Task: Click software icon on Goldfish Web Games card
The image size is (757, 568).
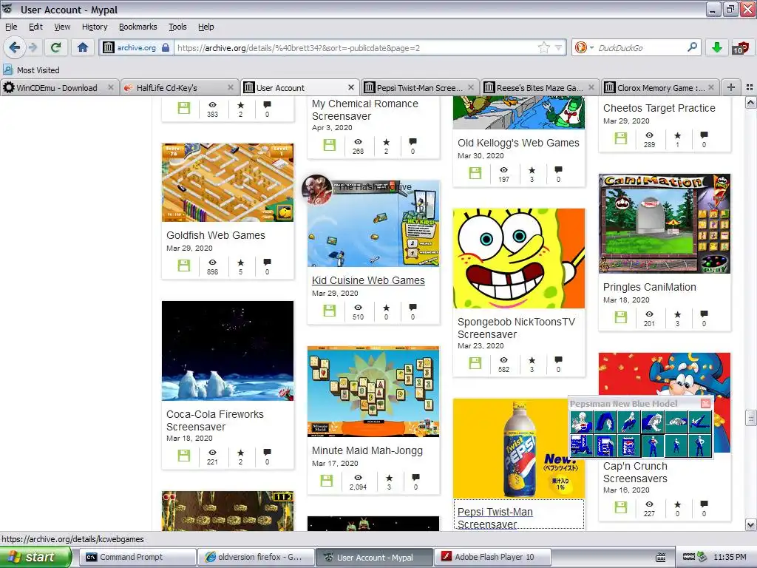Action: [184, 266]
